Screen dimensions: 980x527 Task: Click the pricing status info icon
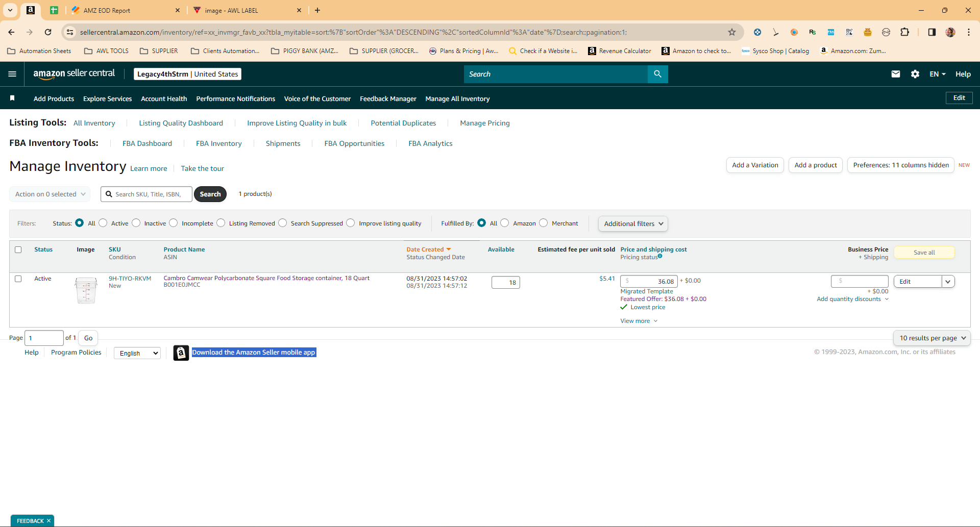point(660,256)
